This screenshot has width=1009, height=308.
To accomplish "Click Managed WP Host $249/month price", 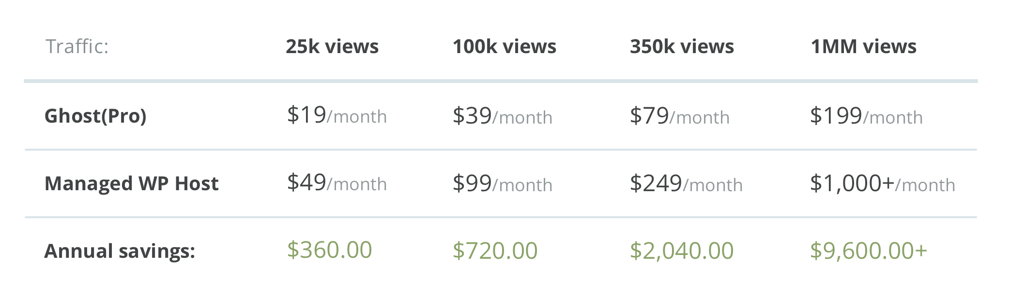I will (x=686, y=184).
